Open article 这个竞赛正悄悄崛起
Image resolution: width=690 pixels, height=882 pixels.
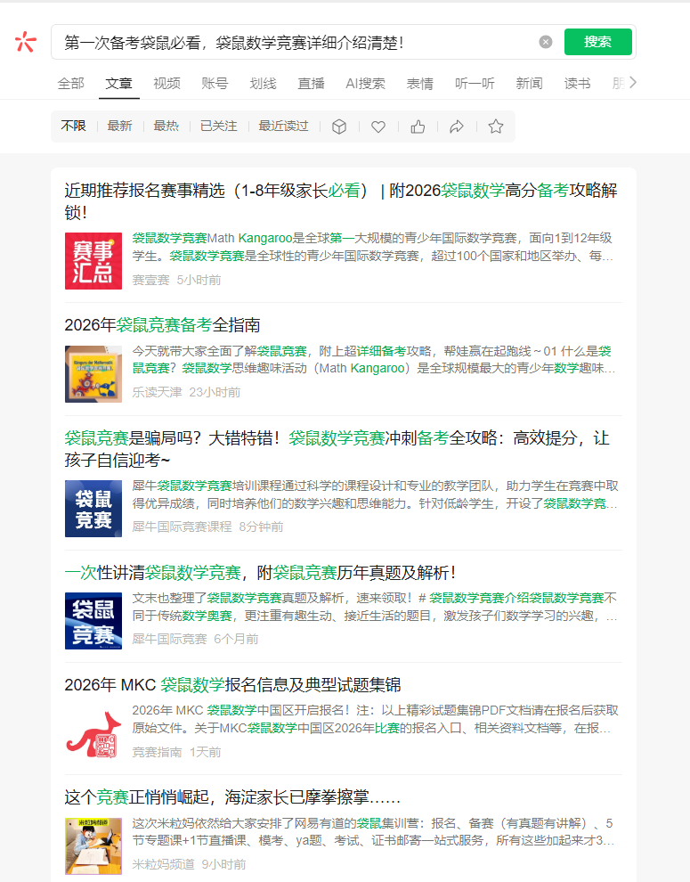[232, 797]
